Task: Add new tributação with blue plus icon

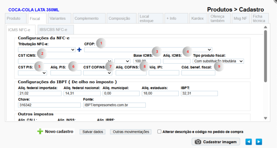Action: [79, 50]
